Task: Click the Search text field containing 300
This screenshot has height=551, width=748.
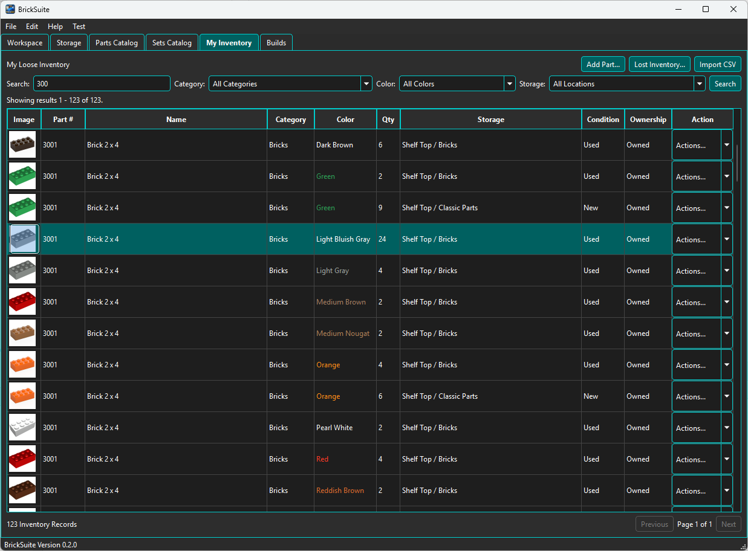Action: (x=102, y=84)
